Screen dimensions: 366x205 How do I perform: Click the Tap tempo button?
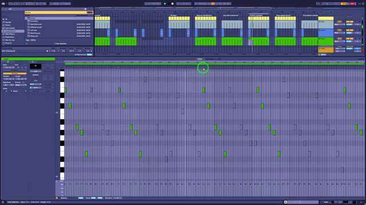tap(11, 4)
